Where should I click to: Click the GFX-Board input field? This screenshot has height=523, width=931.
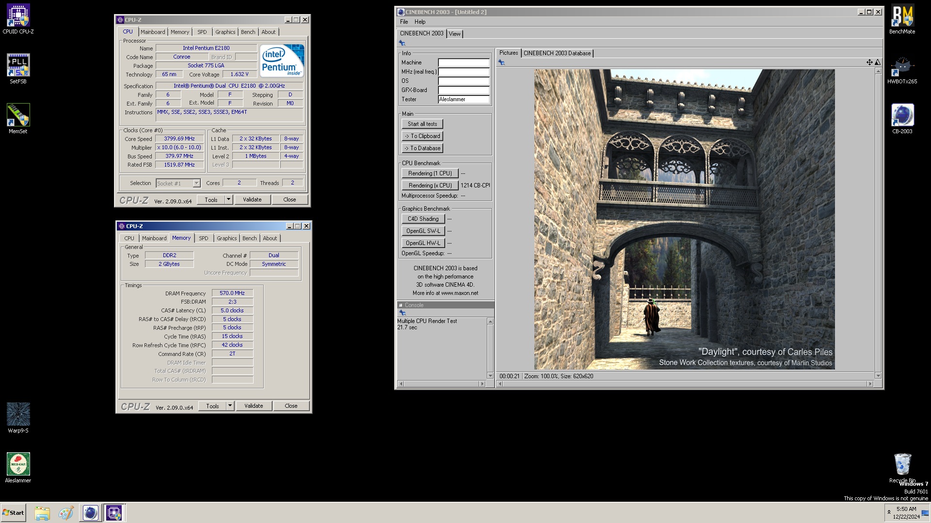point(464,90)
